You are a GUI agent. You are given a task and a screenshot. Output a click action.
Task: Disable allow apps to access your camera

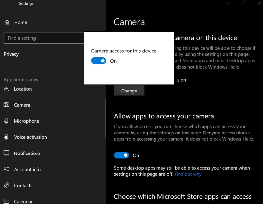[x=122, y=155]
